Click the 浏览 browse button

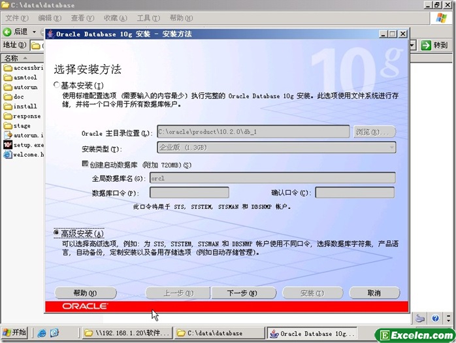[x=374, y=132]
